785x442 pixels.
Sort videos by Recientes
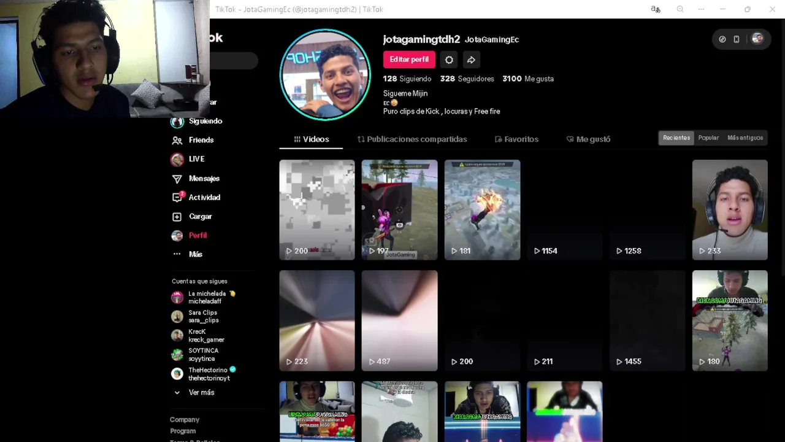676,138
